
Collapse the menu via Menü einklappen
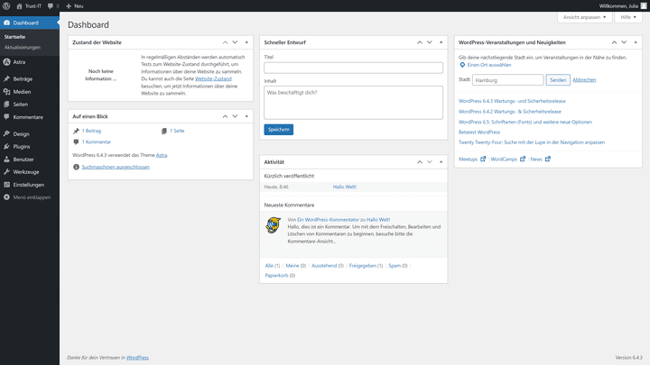30,197
